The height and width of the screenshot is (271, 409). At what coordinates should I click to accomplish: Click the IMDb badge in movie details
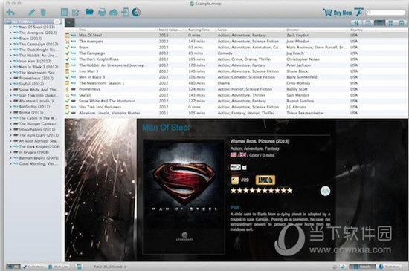[265, 180]
